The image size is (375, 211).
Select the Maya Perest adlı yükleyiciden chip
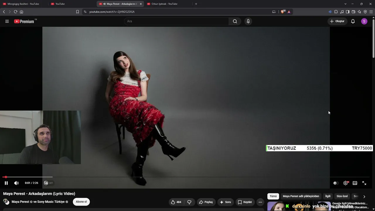(301, 196)
